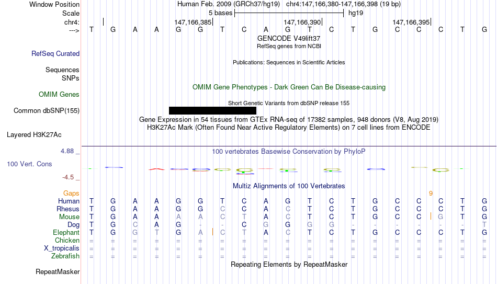This screenshot has width=497, height=284.
Task: Select the Chicken alignment row label
Action: click(x=67, y=240)
